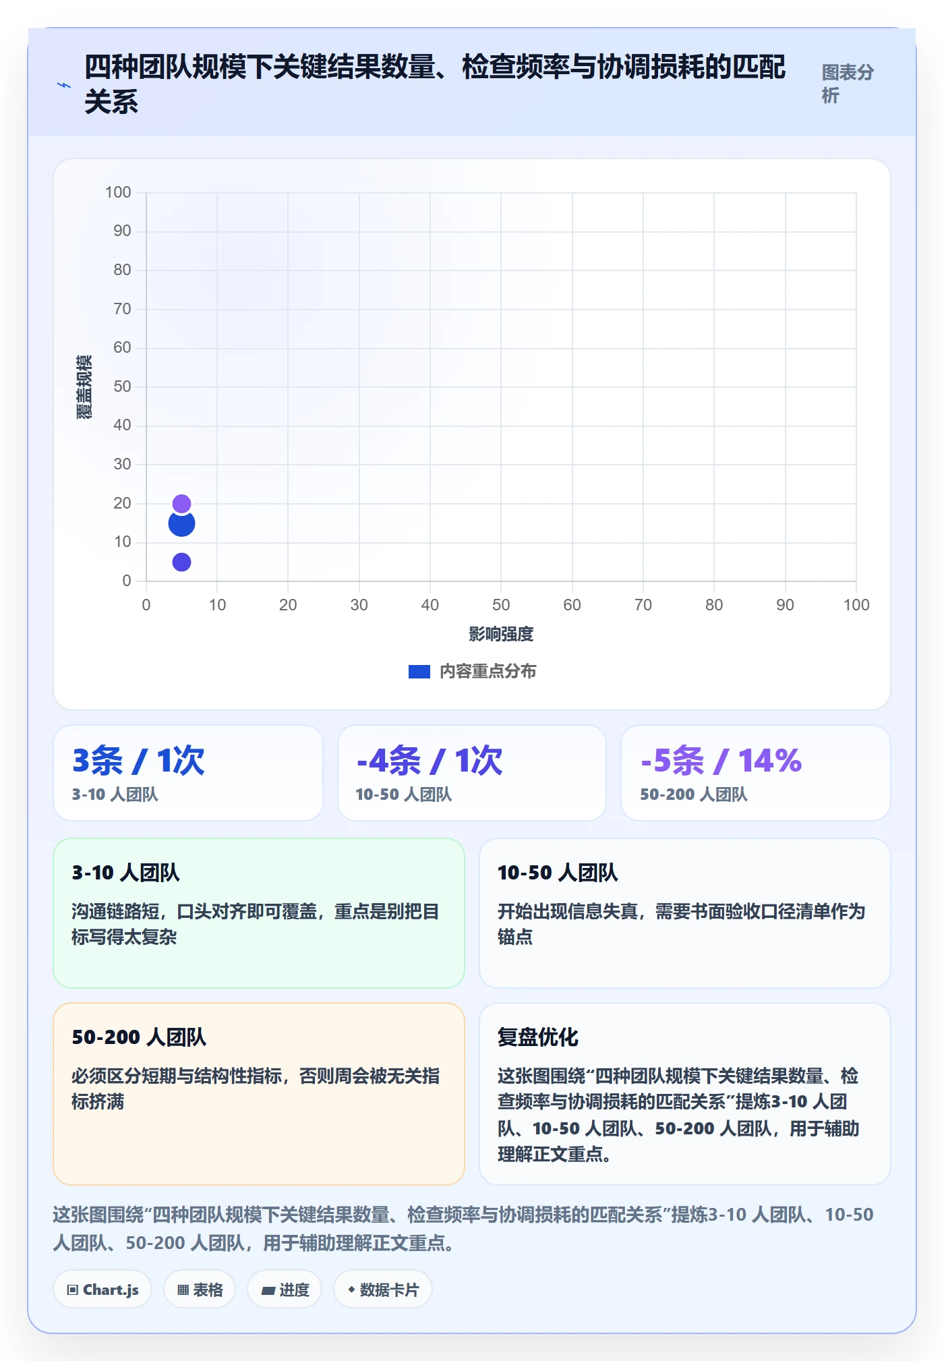Select the 10-50 人团队 description card
944x1361 pixels.
[685, 913]
